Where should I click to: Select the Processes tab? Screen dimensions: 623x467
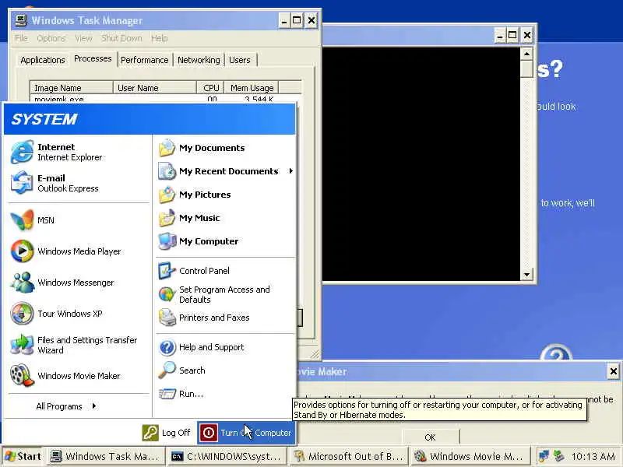click(93, 59)
